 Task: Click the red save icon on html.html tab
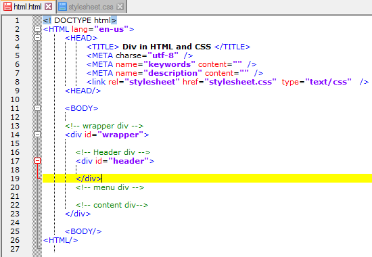point(7,6)
